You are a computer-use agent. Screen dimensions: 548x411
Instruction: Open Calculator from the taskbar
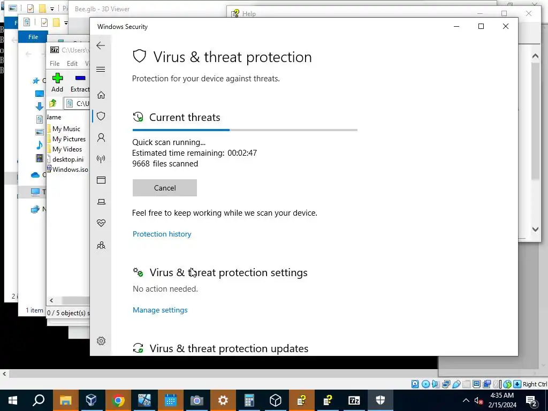[x=249, y=400]
